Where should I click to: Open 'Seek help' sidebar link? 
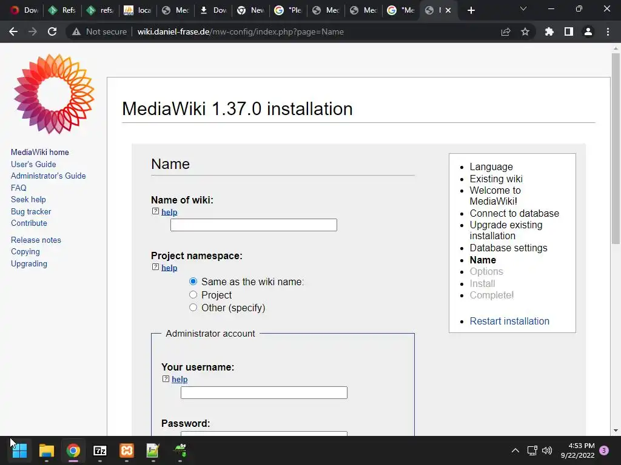tap(28, 200)
